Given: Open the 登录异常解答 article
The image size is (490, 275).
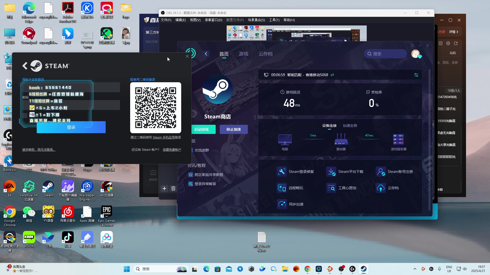Looking at the screenshot, I should click(202, 184).
